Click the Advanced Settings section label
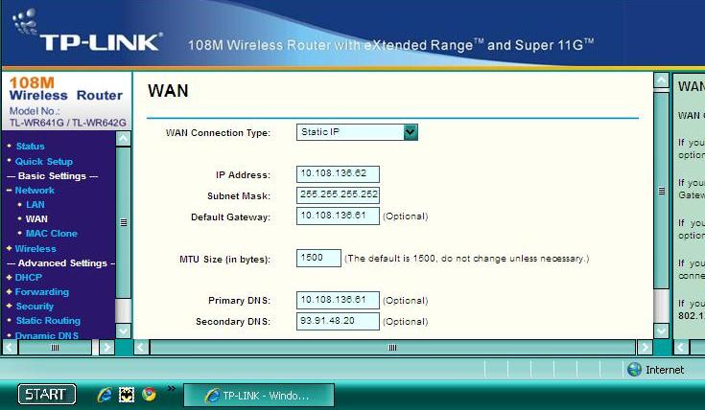The height and width of the screenshot is (410, 705). pos(60,263)
